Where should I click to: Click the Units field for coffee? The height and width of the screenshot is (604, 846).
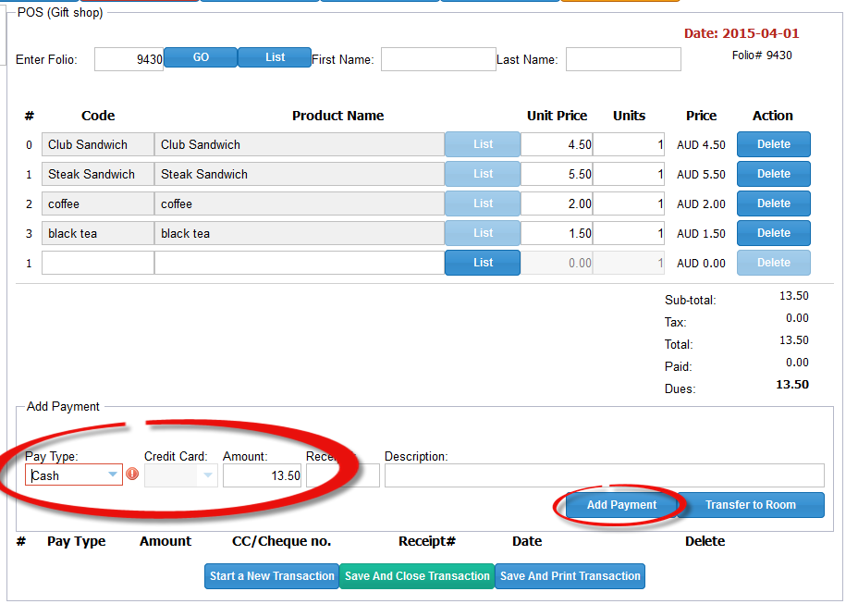(629, 203)
